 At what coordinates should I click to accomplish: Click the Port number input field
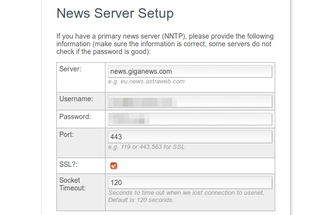coord(190,137)
